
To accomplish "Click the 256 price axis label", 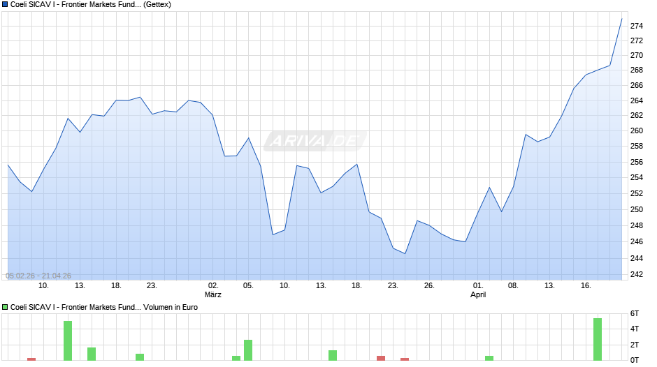I will coord(637,162).
